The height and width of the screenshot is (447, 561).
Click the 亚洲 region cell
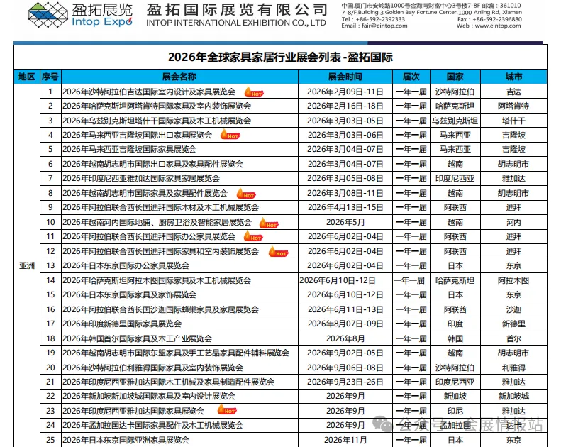click(x=27, y=265)
